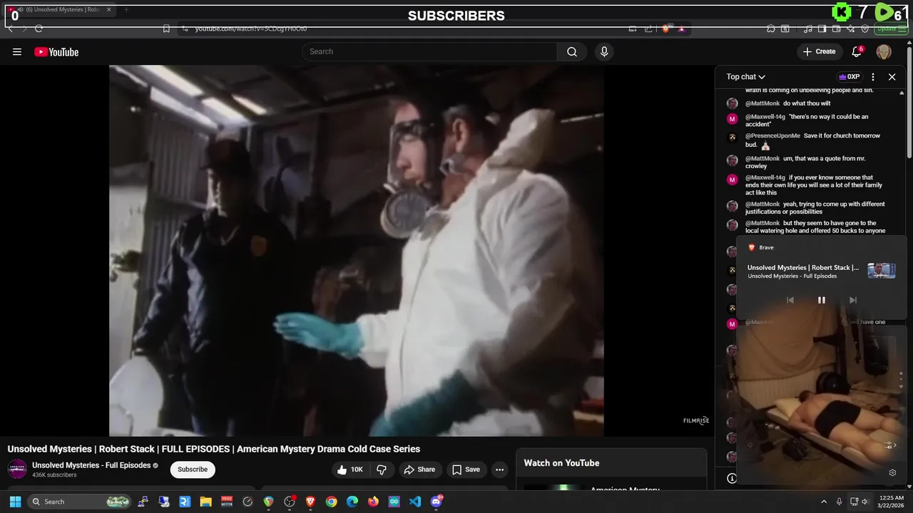Dislike the video
Image resolution: width=913 pixels, height=513 pixels.
point(382,470)
